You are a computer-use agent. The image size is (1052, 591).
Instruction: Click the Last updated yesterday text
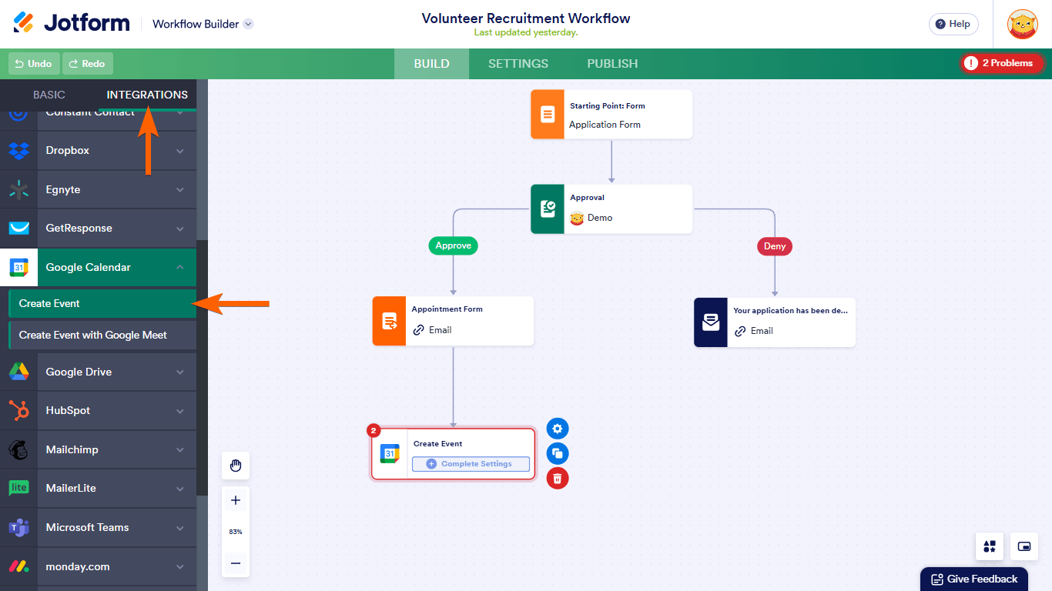tap(526, 32)
